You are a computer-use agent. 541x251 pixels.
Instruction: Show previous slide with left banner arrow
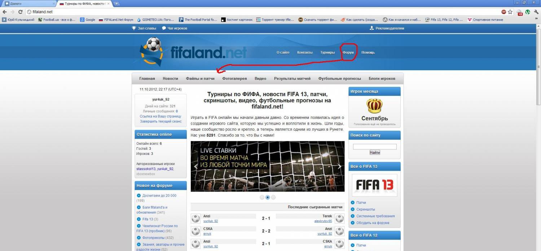pyautogui.click(x=196, y=166)
